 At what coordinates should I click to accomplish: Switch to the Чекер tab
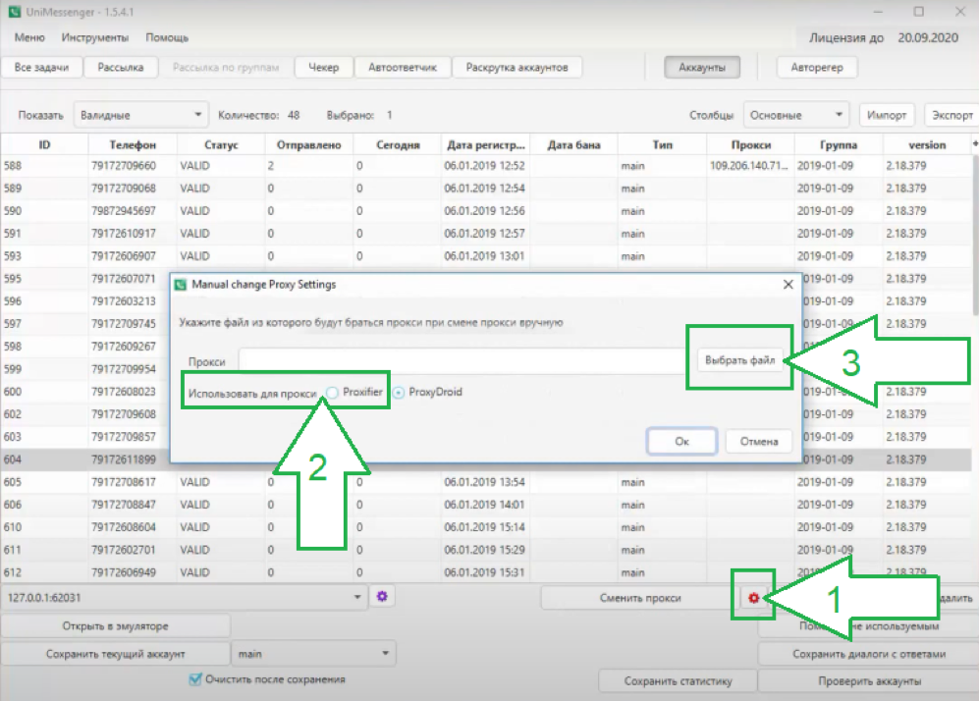click(323, 68)
